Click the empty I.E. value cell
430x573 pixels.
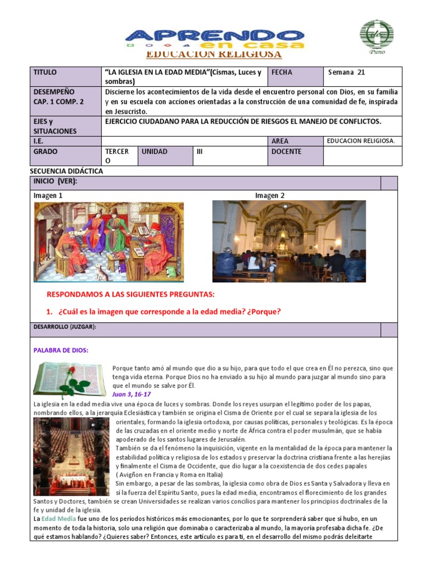[185, 141]
